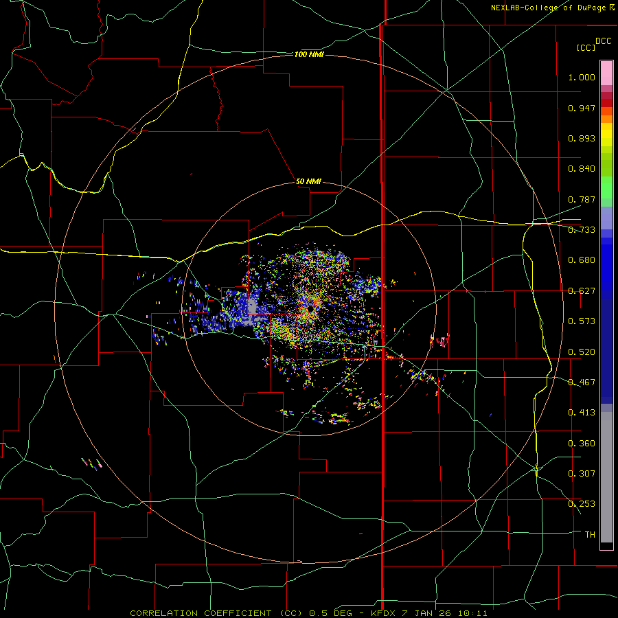Click the gray low-CC patch west of radar
Screen dimensions: 618x618
[253, 306]
